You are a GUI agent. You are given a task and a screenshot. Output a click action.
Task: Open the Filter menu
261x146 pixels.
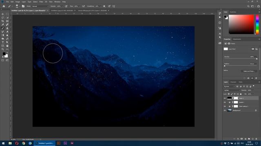pyautogui.click(x=41, y=2)
